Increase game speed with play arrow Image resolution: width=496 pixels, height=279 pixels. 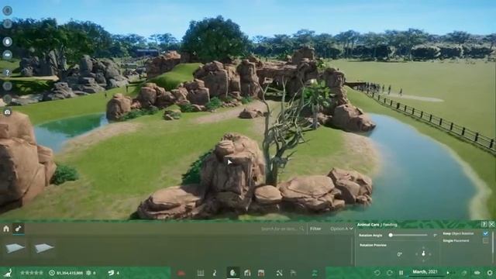(x=448, y=273)
